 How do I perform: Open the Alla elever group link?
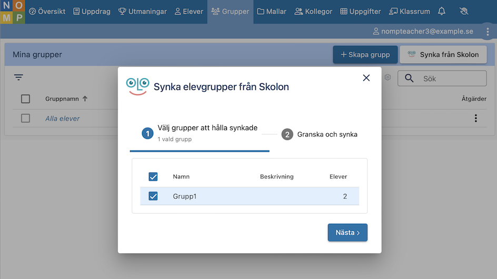click(63, 118)
